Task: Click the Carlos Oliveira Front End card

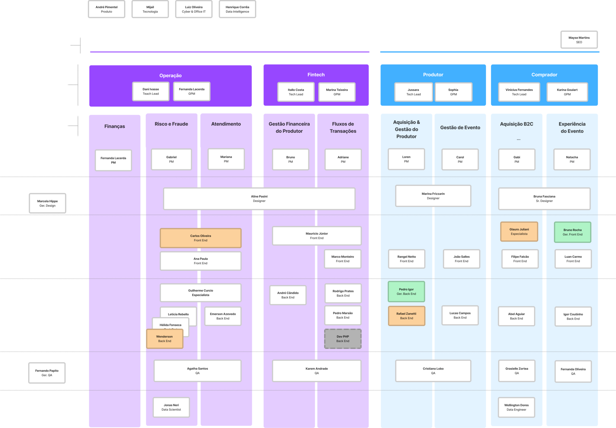Action: point(200,238)
